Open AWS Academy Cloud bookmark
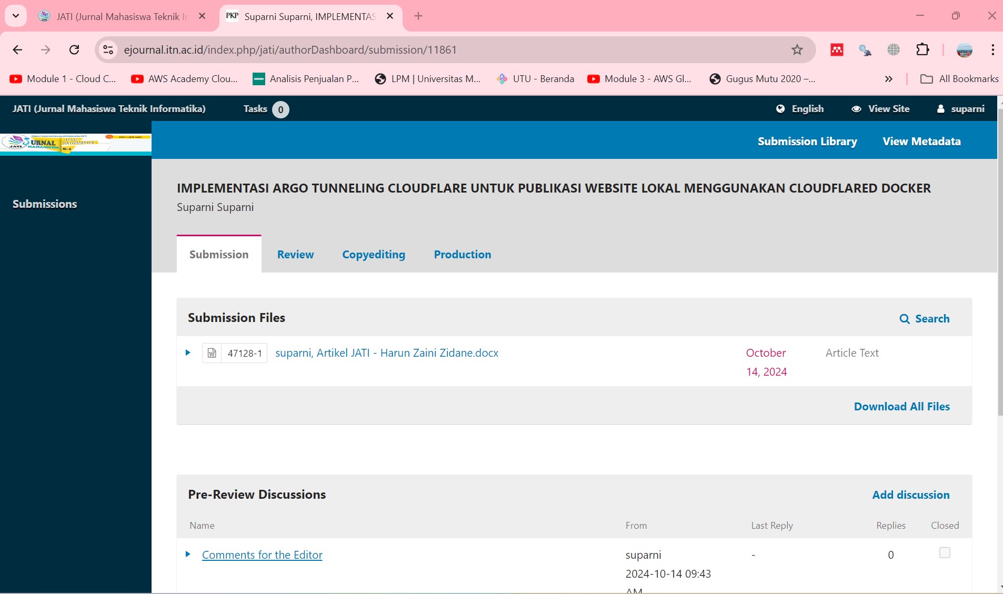Image resolution: width=1003 pixels, height=594 pixels. pos(185,78)
